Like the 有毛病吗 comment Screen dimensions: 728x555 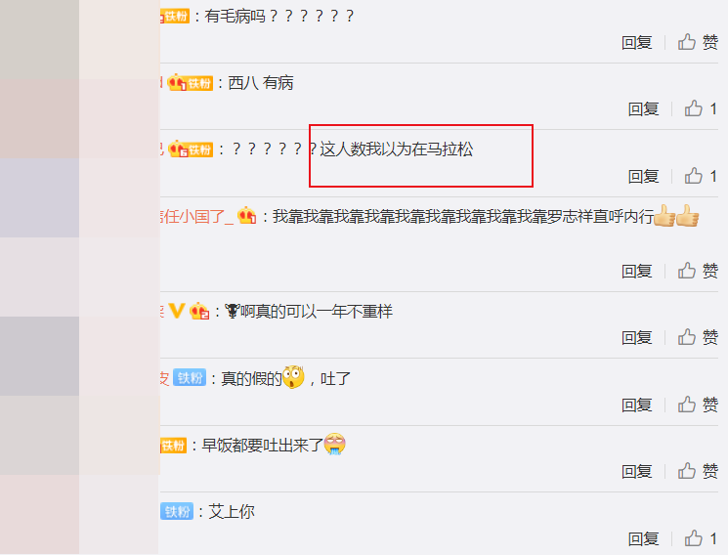698,42
